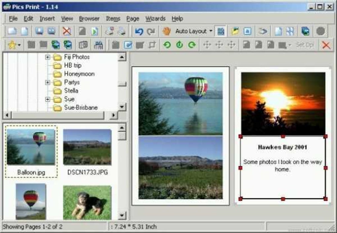The height and width of the screenshot is (233, 337).
Task: Toggle the grid layout icon beside Auto Layout
Action: [x=221, y=31]
